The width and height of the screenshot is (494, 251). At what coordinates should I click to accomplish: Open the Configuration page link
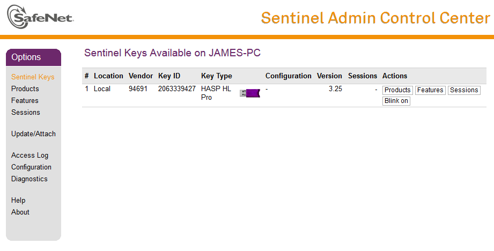[x=31, y=167]
